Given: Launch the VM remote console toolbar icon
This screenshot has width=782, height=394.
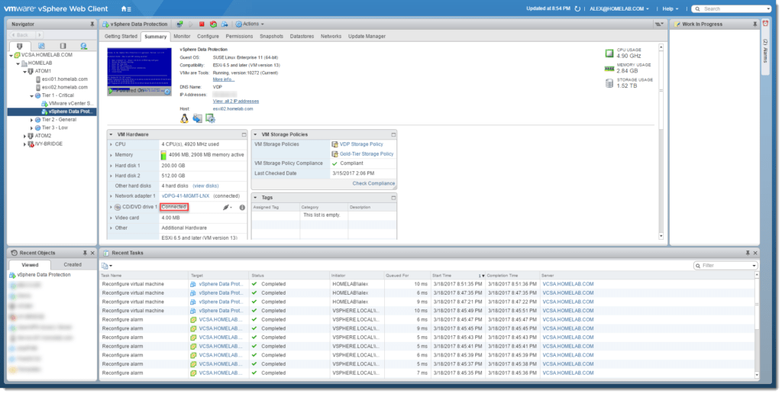Looking at the screenshot, I should tap(179, 24).
